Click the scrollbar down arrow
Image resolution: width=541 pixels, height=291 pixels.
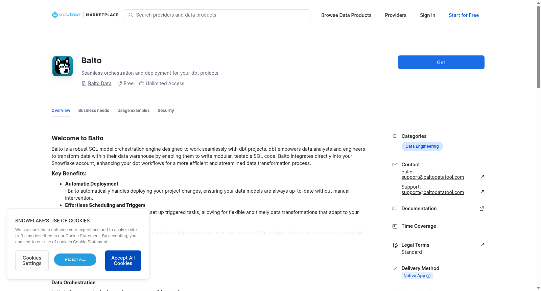click(538, 288)
